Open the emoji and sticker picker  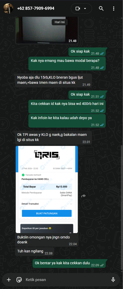(x=19, y=280)
